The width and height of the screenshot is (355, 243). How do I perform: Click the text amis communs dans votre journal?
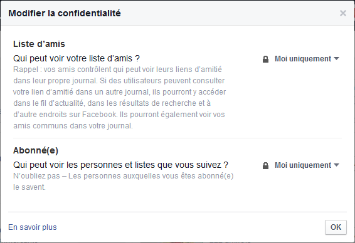(73, 126)
